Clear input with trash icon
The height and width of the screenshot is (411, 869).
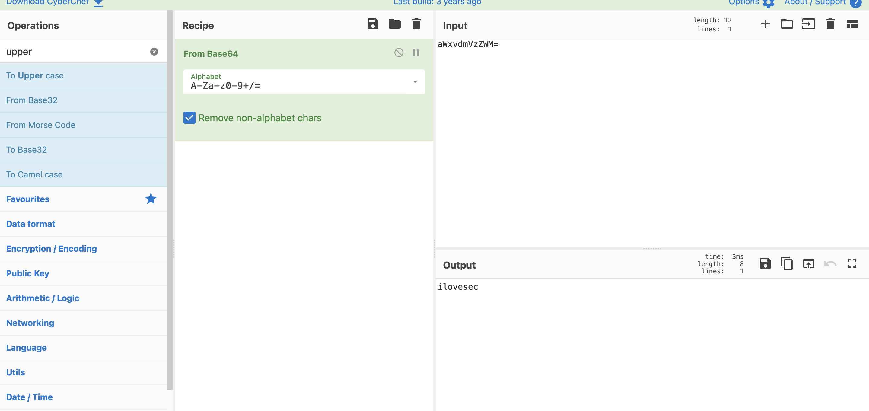pos(830,24)
